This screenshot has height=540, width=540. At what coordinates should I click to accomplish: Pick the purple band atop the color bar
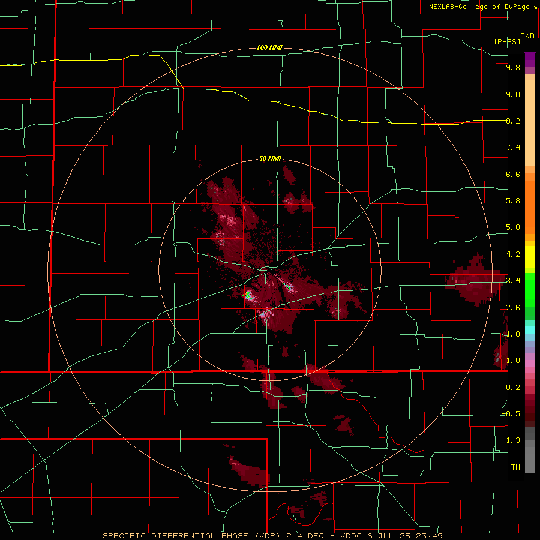pos(530,60)
